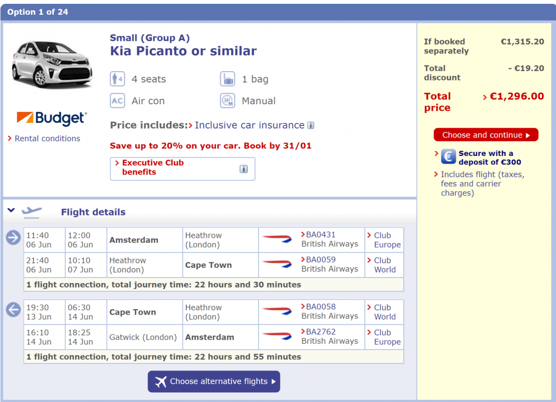Click Small (Group A) car category text
Image resolution: width=556 pixels, height=402 pixels.
click(150, 37)
